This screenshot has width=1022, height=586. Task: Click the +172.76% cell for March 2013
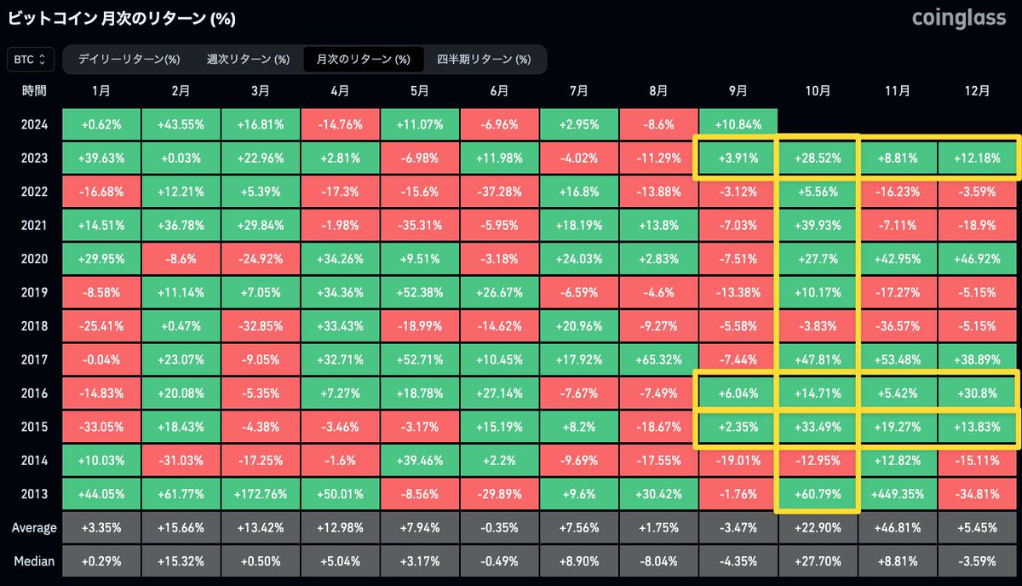coord(261,493)
